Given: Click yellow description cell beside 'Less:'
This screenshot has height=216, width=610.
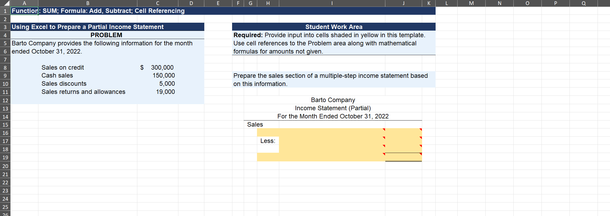Looking at the screenshot, I should tap(332, 141).
